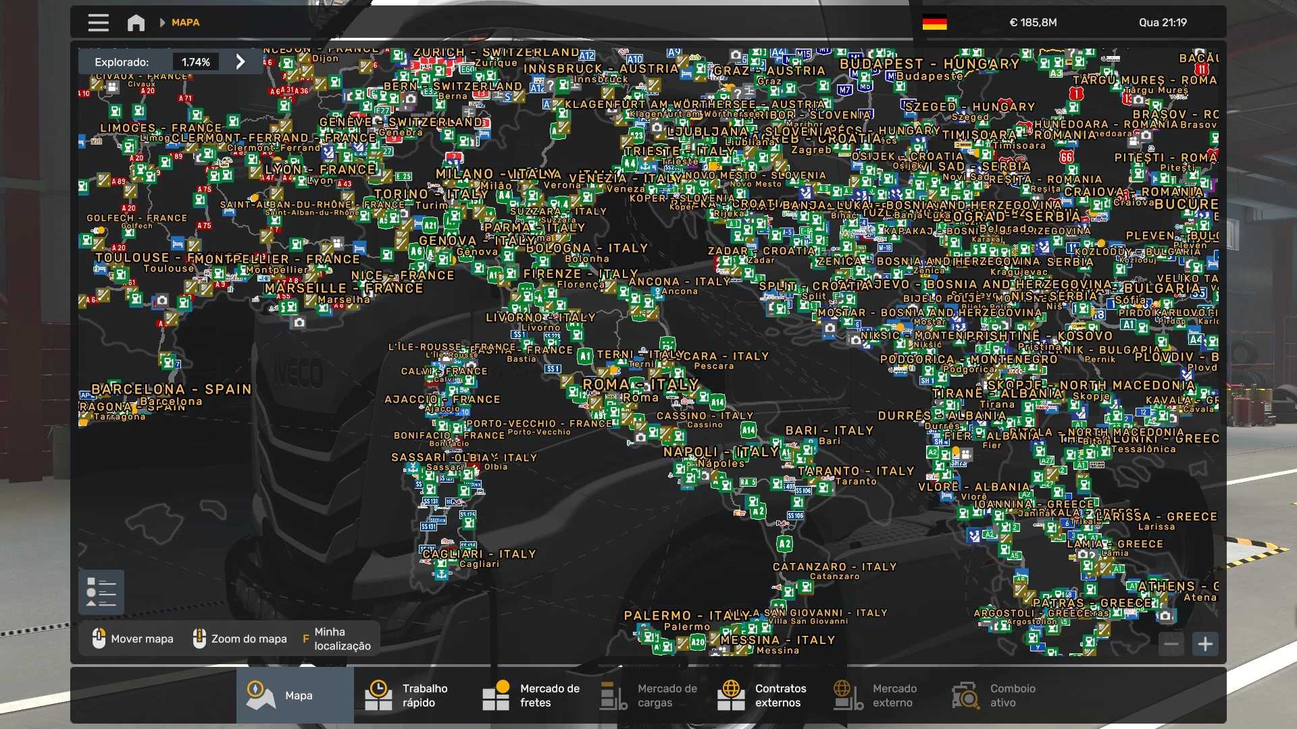Zoom in with the plus button

pos(1205,644)
